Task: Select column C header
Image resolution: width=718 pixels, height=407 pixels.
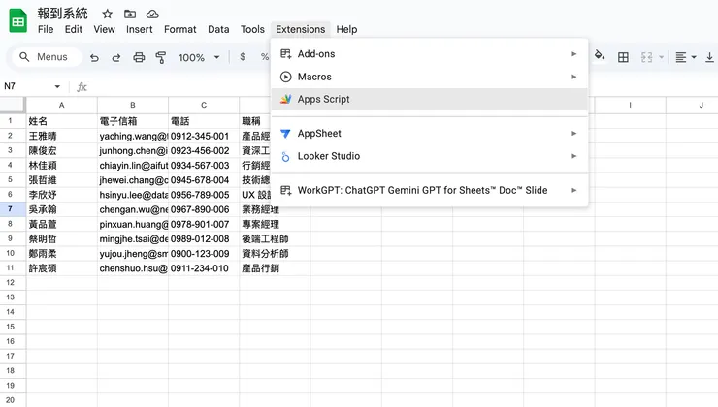Action: 204,106
